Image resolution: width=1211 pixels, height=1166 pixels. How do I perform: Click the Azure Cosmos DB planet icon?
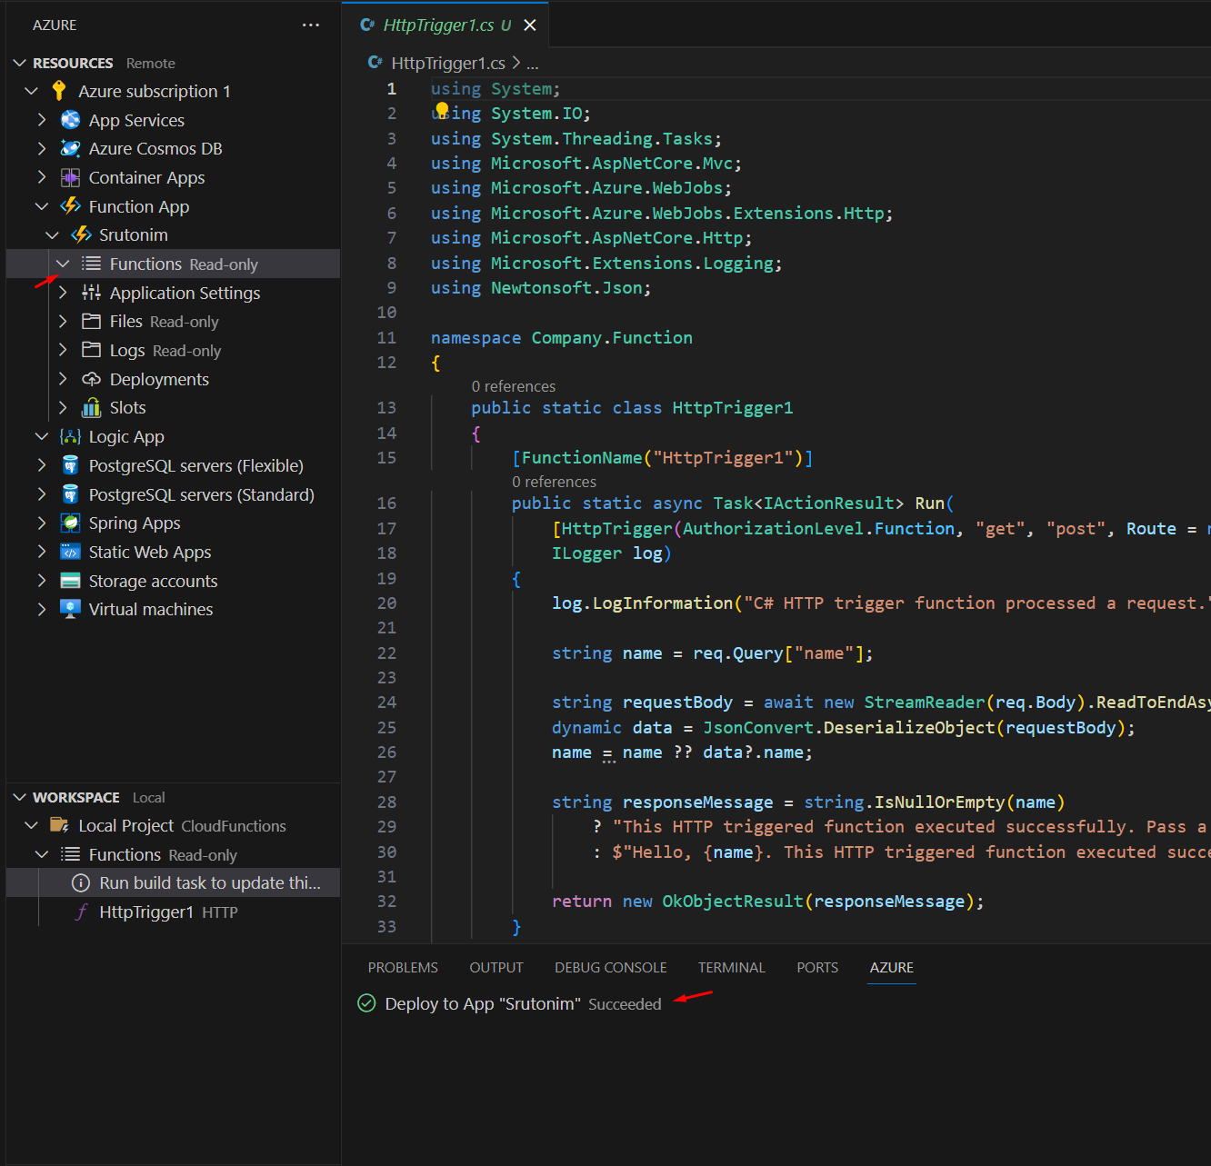coord(70,149)
